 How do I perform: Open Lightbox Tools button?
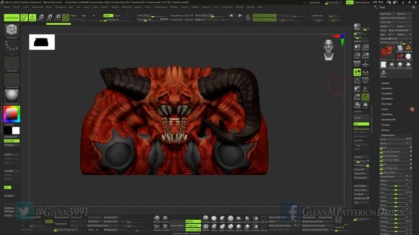pyautogui.click(x=395, y=39)
